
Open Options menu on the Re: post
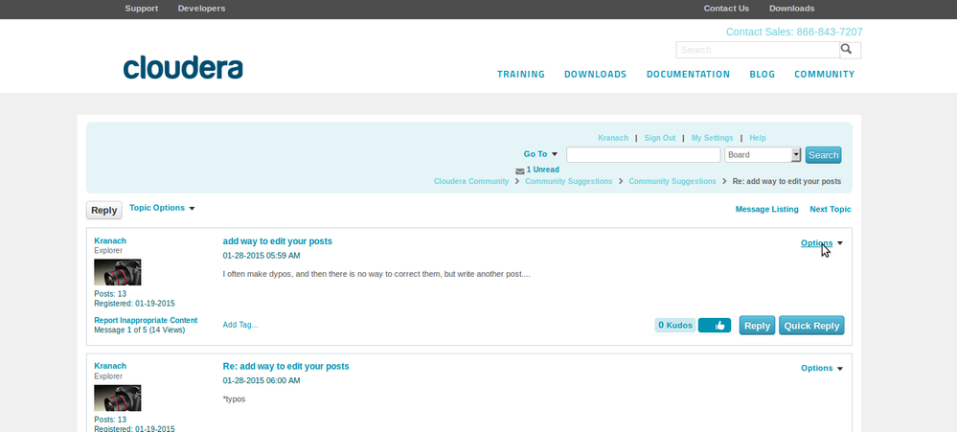click(x=822, y=368)
